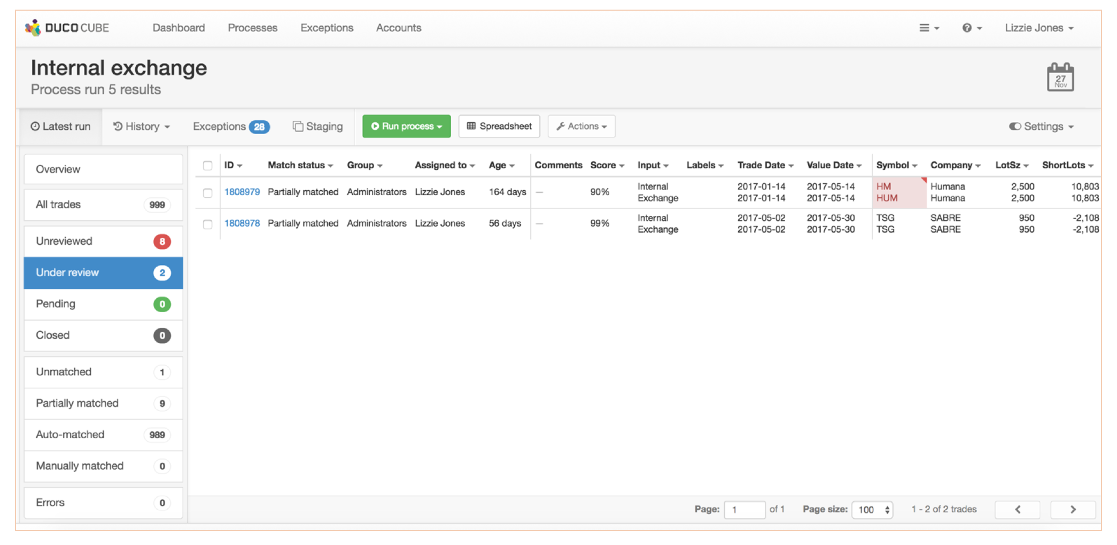Open the Spreadsheet view

coord(499,126)
